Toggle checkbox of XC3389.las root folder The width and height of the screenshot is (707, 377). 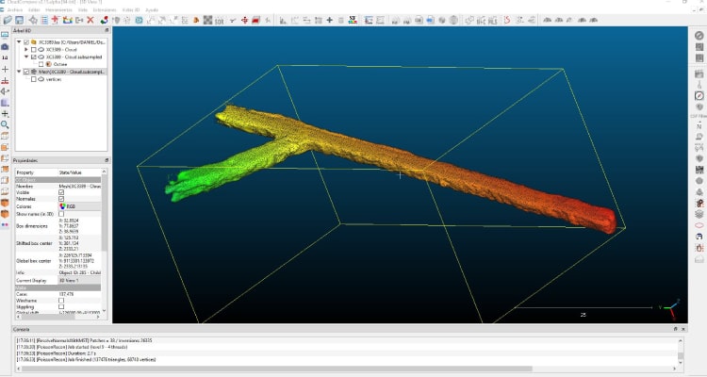(26, 41)
